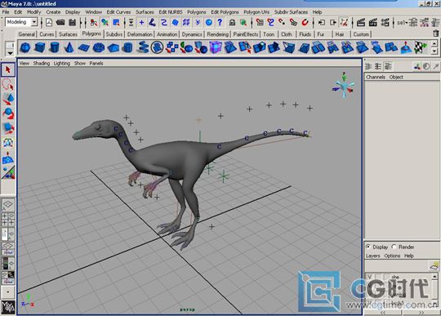441x316 pixels.
Task: Toggle Snap to Points icon
Action: point(282,22)
